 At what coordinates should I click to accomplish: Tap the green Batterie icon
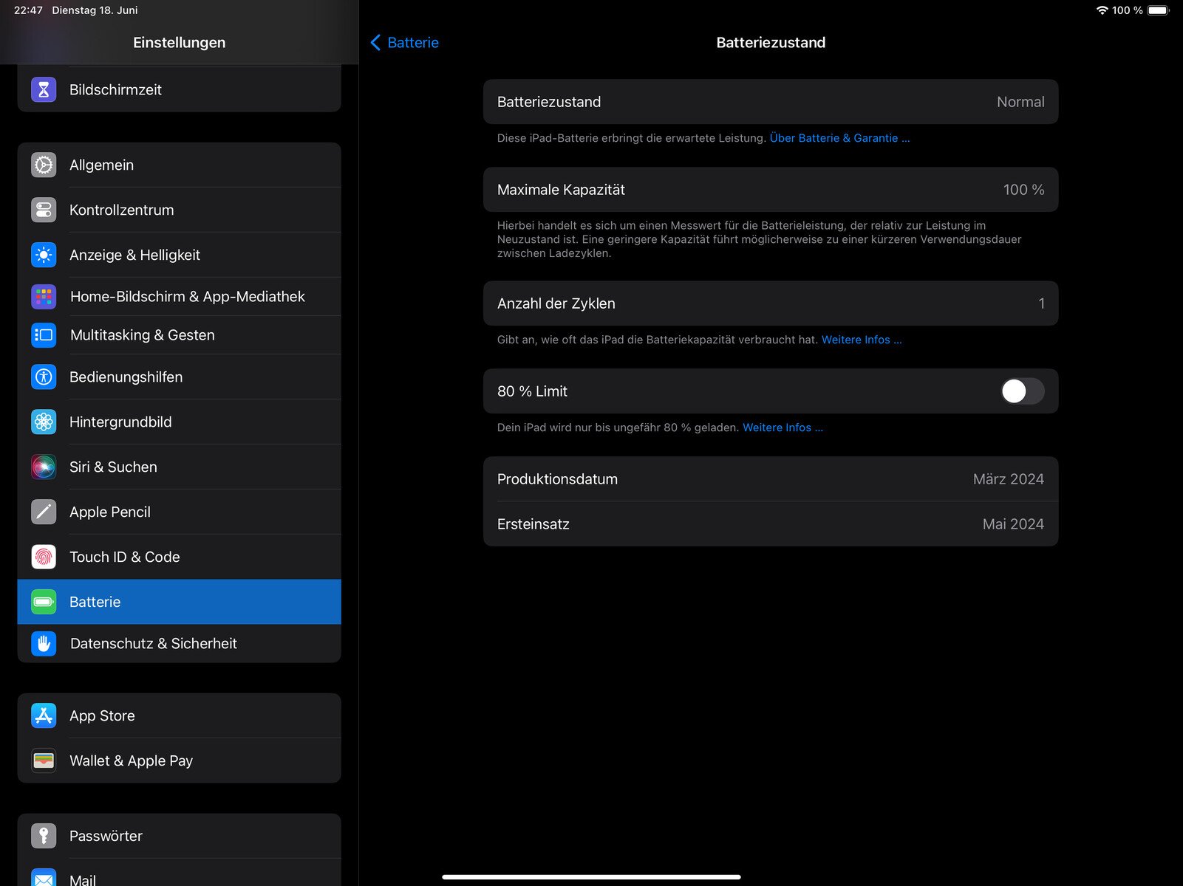coord(44,602)
